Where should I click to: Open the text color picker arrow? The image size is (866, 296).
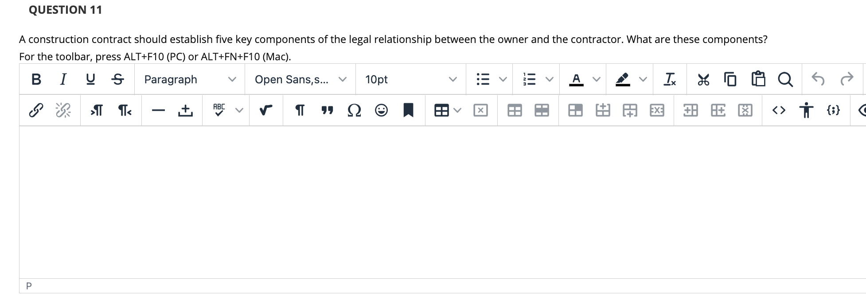[x=597, y=79]
